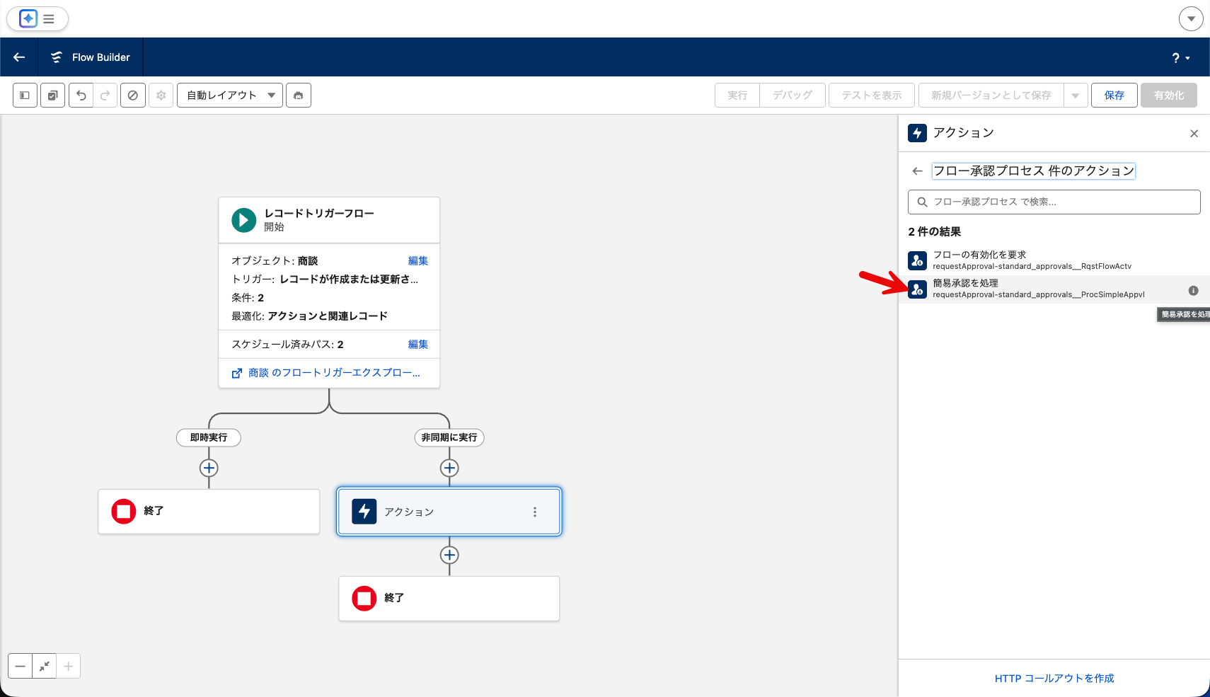Click the Flow Builder back arrow

point(19,57)
